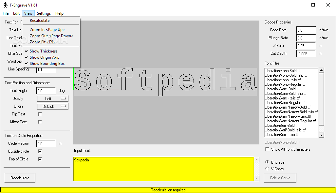Viewport: 336px width, 193px height.
Task: Click the yellow Input Text area
Action: pos(163,169)
